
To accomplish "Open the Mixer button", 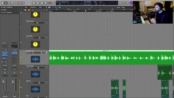I will click(x=20, y=3).
